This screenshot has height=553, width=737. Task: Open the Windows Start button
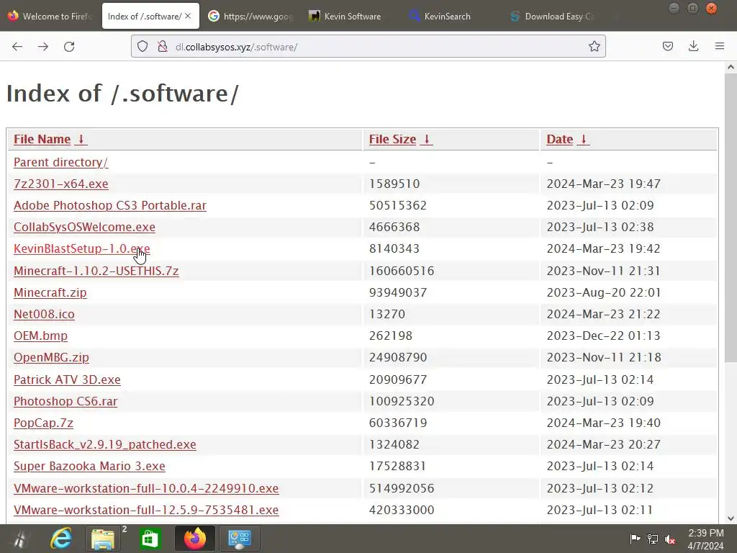pos(20,539)
